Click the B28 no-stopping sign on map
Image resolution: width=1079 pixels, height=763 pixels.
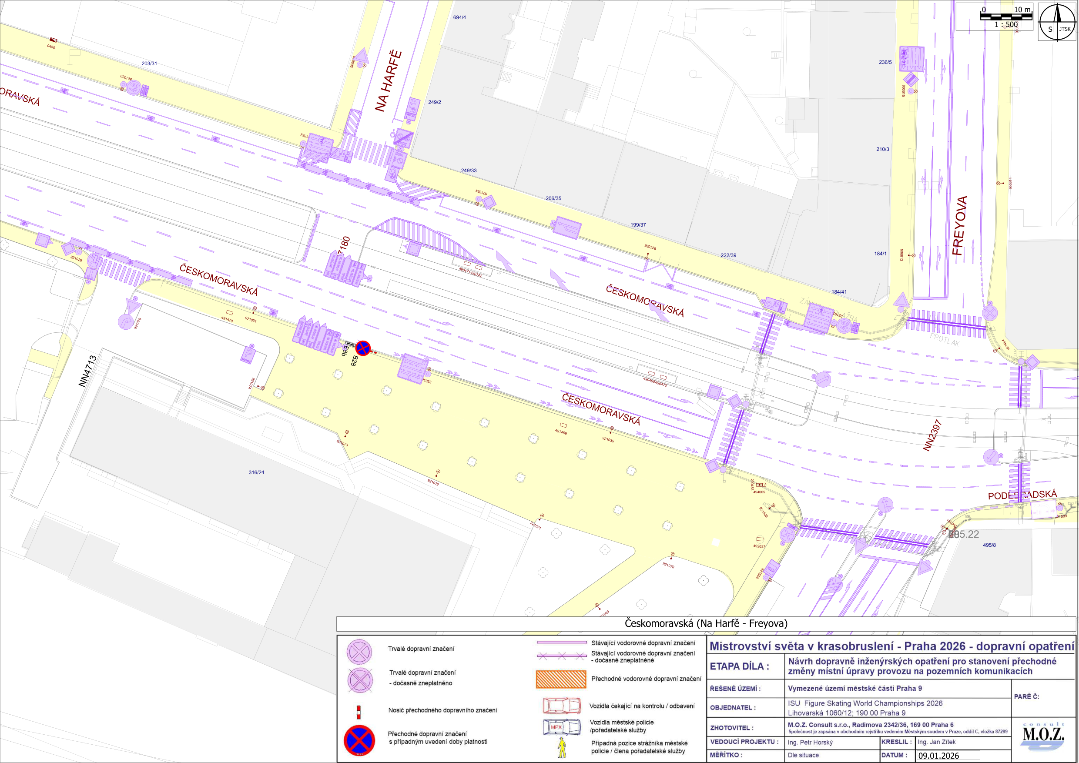pos(363,348)
